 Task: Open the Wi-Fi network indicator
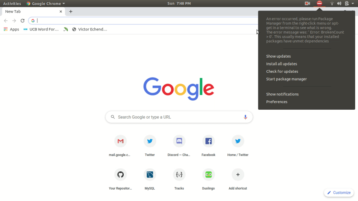click(332, 3)
